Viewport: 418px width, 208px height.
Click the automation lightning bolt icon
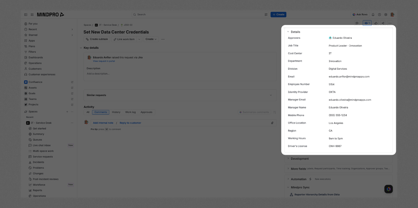(310, 179)
